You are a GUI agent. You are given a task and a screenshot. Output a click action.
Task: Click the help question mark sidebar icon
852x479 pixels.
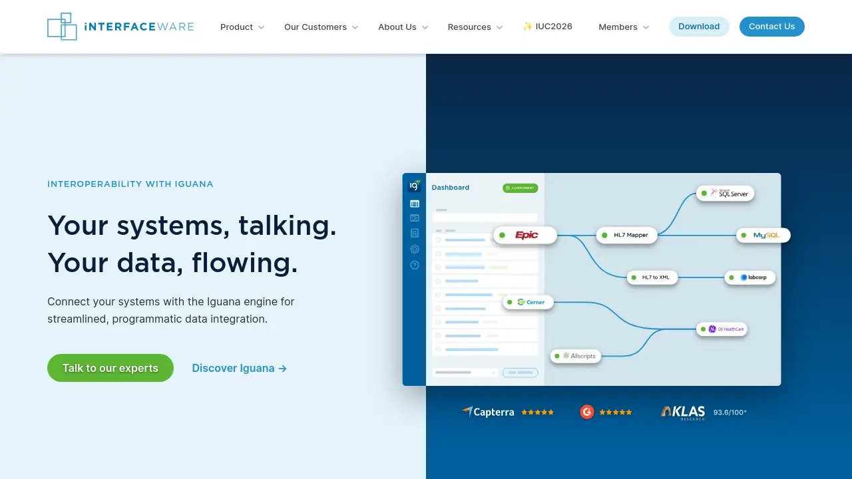(415, 265)
